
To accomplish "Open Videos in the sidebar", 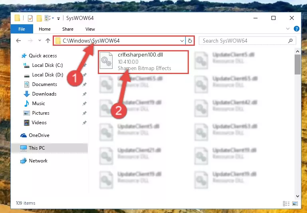I will pyautogui.click(x=39, y=123).
